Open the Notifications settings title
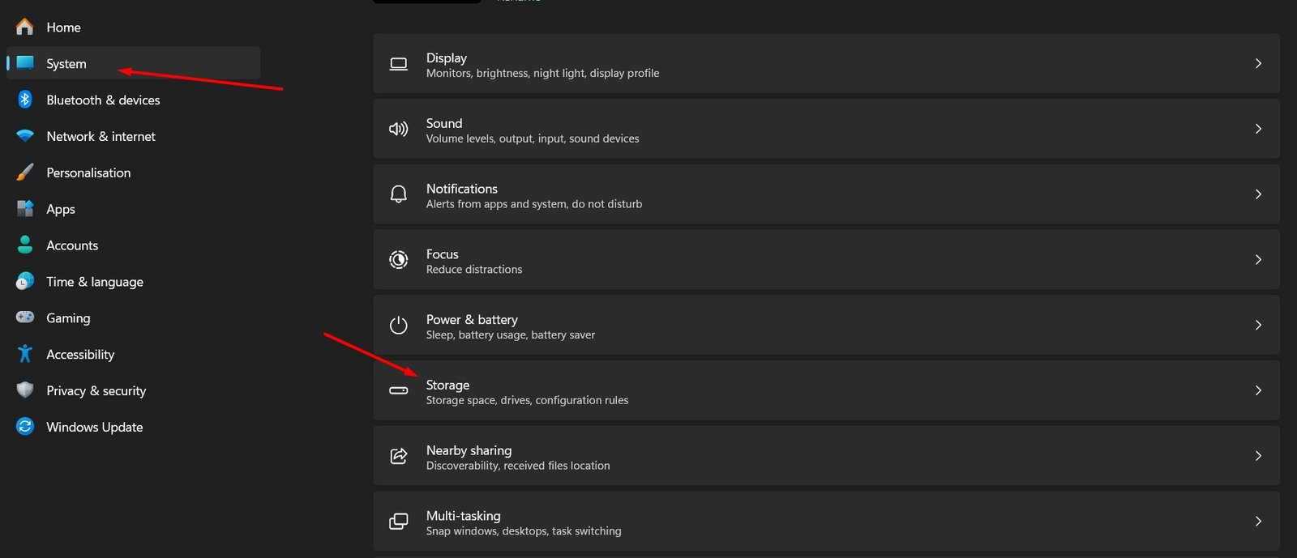Screen dimensions: 1297x558 pos(462,189)
